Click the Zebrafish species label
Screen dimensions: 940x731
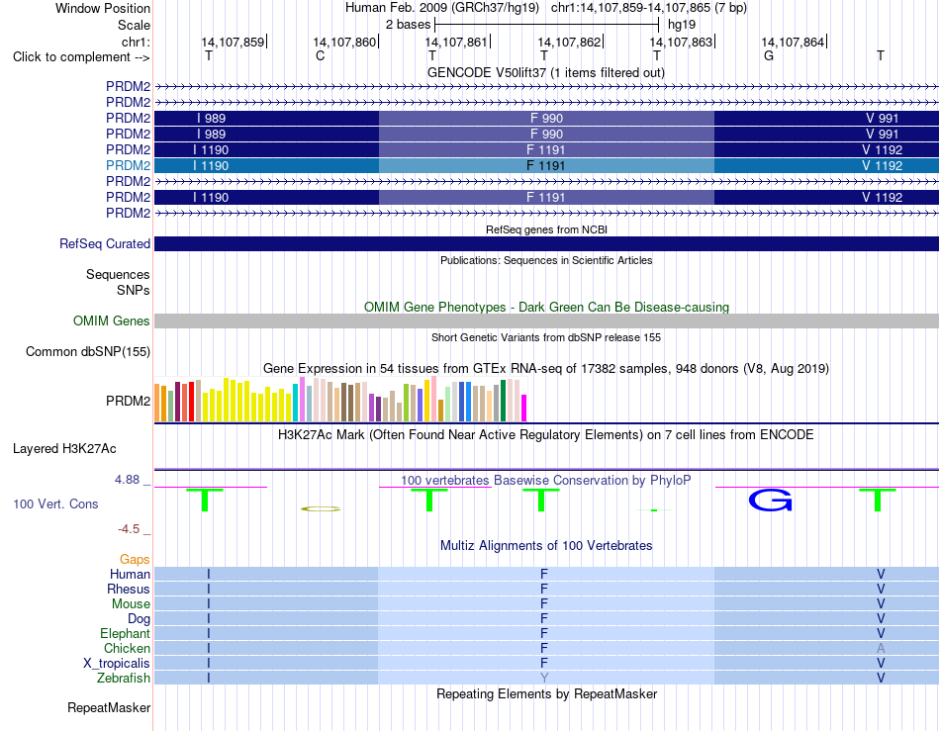click(124, 679)
